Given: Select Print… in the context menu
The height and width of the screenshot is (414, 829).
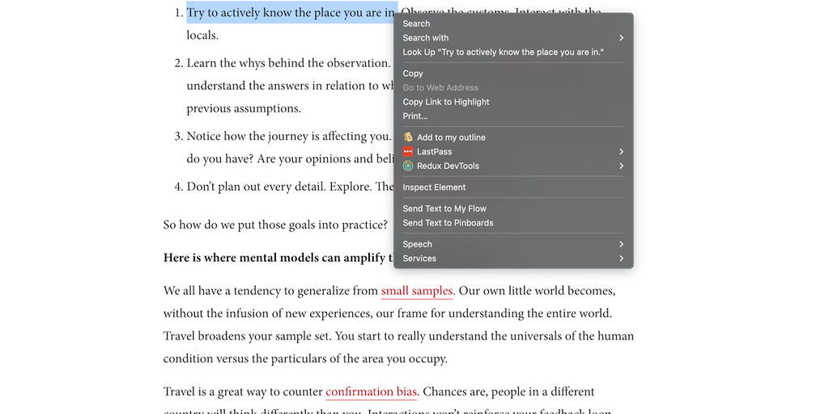Looking at the screenshot, I should [x=415, y=116].
